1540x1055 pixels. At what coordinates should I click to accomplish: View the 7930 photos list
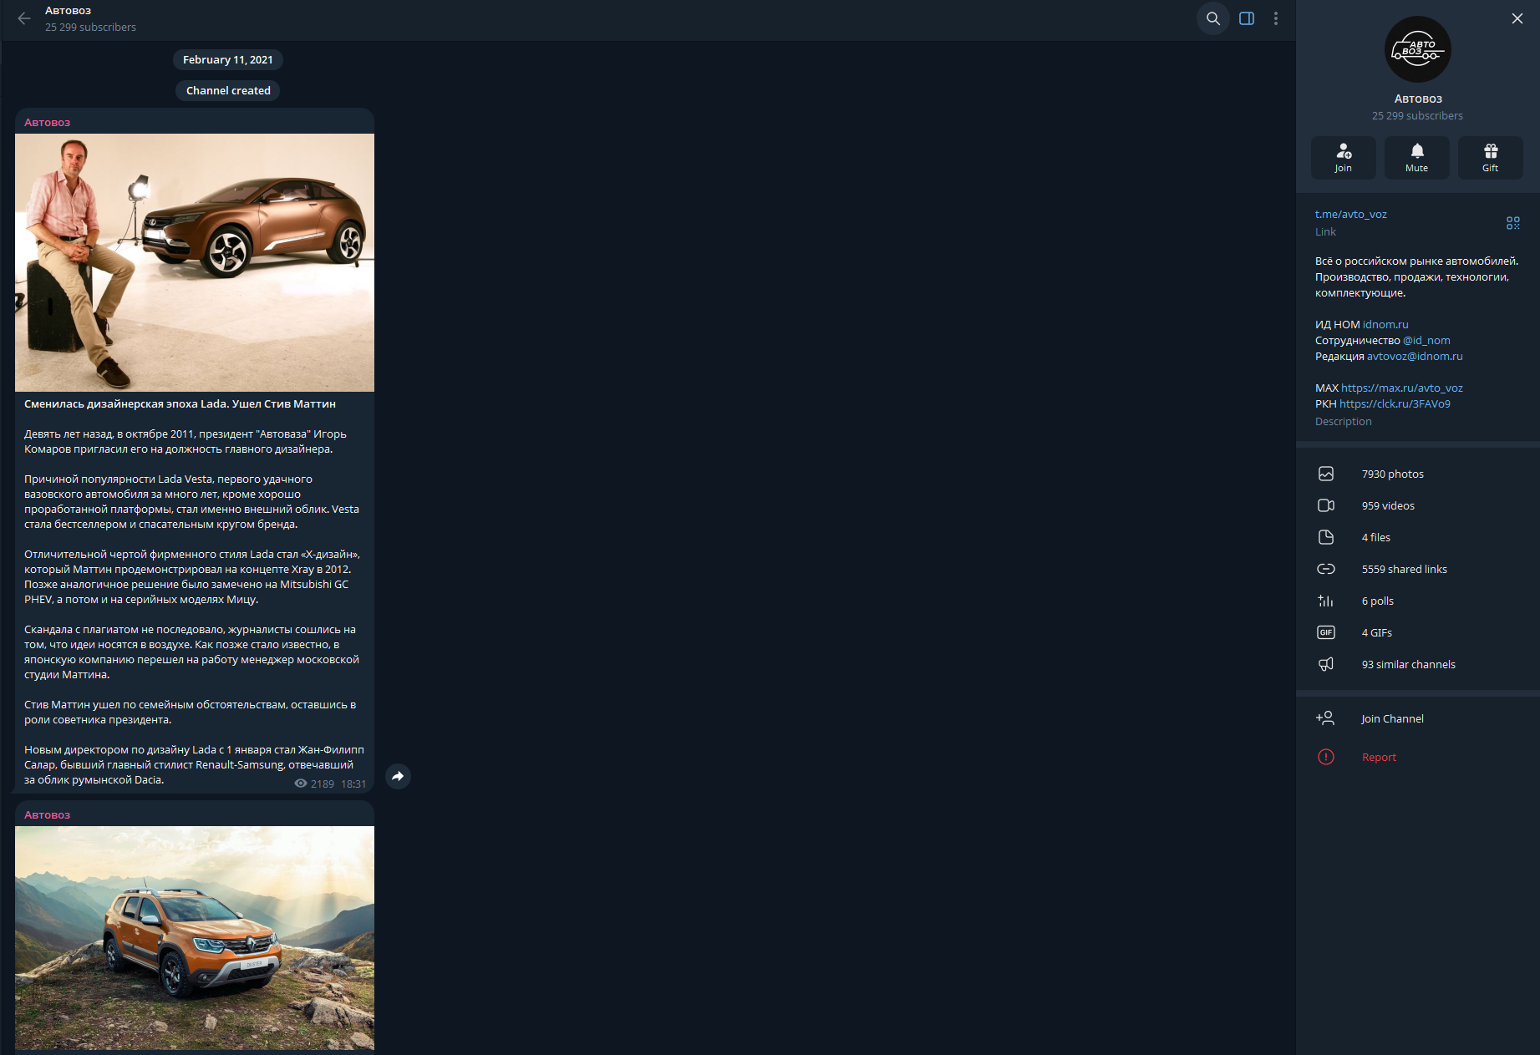coord(1393,474)
